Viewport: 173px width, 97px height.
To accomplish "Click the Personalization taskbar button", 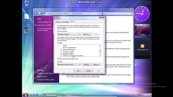I will click(52, 95).
